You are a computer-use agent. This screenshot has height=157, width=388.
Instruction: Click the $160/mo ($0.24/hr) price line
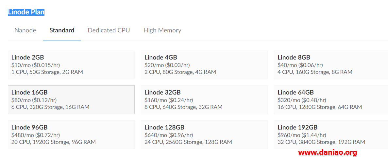[x=169, y=100]
